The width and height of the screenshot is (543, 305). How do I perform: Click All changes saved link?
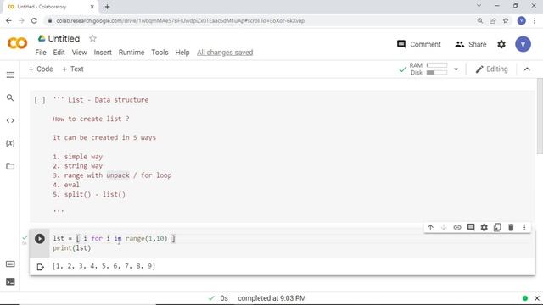(x=225, y=53)
